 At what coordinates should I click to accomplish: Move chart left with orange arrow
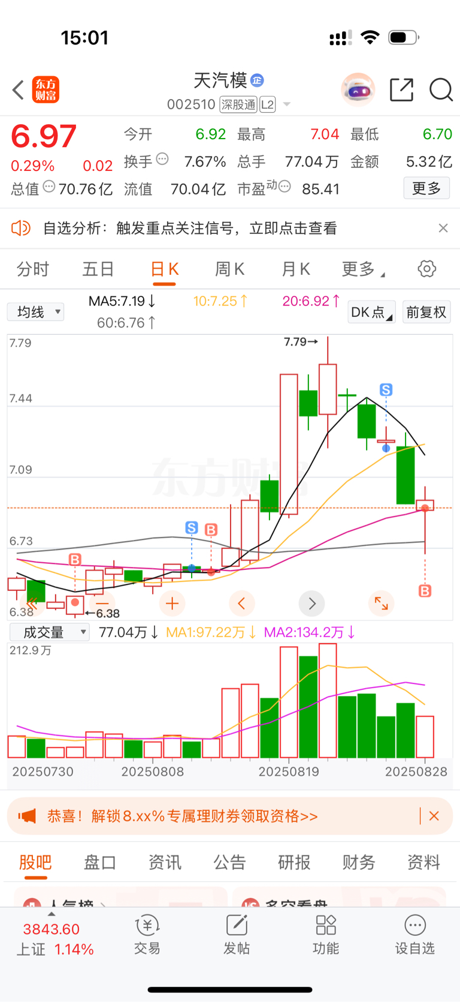pos(242,604)
